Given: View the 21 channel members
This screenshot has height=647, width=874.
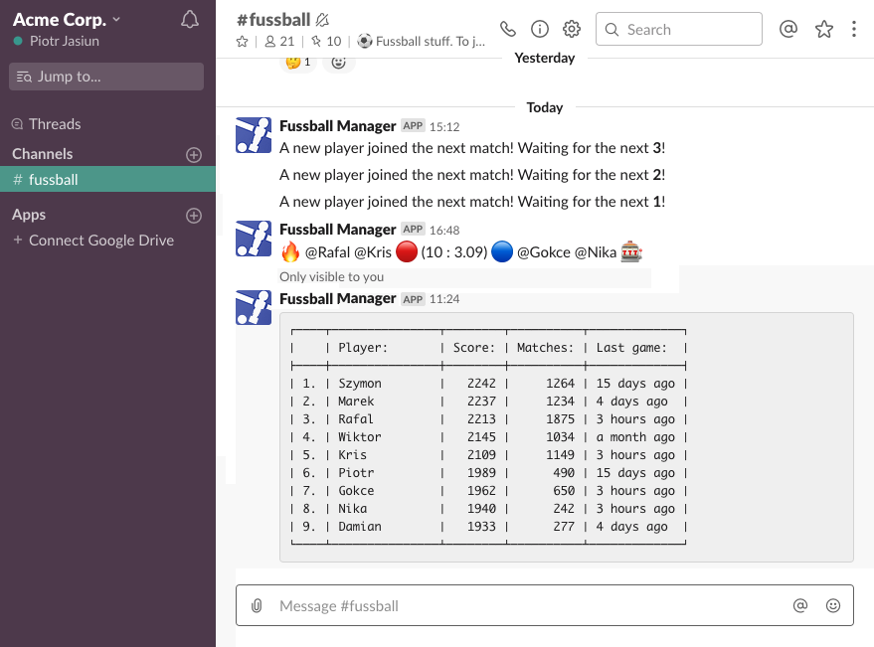Looking at the screenshot, I should coord(279,41).
